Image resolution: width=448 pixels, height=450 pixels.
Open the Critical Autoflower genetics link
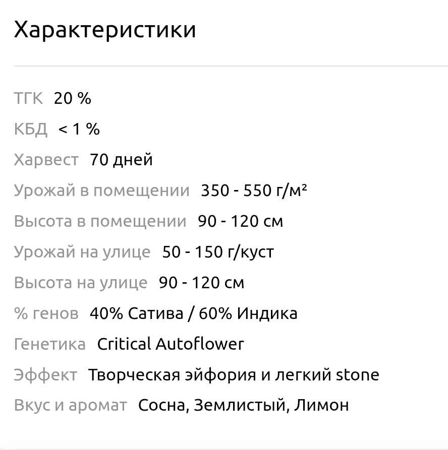171,344
